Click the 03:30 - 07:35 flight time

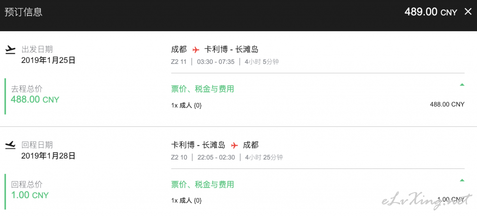click(216, 62)
